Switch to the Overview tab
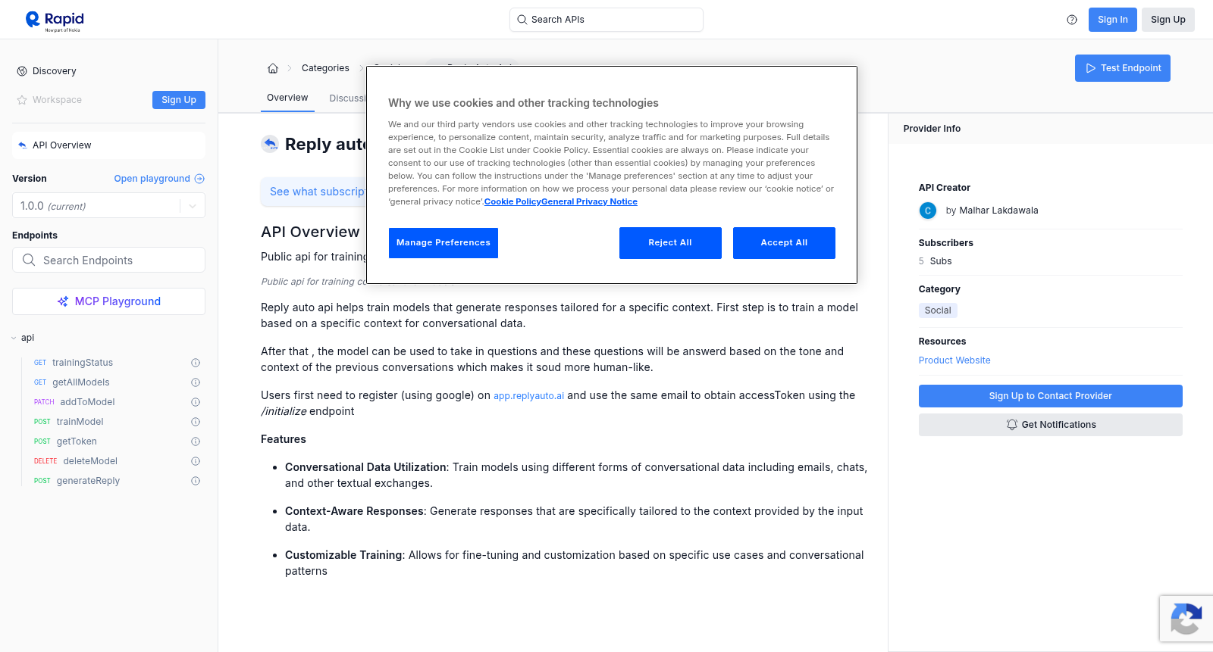The height and width of the screenshot is (652, 1213). (x=287, y=98)
